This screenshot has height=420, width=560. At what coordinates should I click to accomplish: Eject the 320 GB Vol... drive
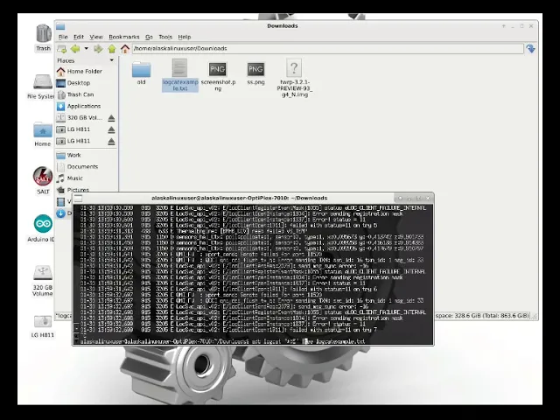click(111, 118)
